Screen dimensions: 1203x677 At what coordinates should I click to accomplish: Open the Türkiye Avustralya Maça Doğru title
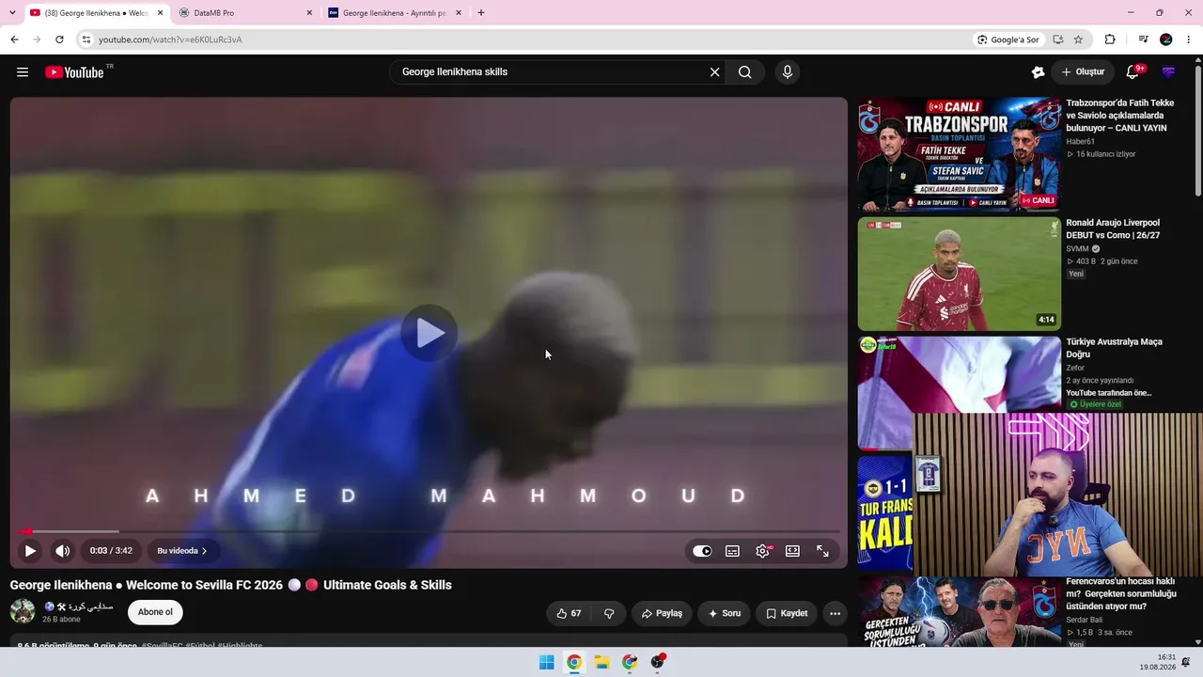tap(1115, 348)
